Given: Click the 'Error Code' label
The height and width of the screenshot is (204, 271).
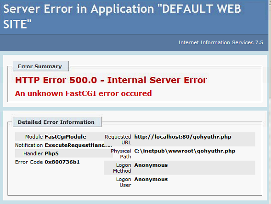Looking at the screenshot, I should pos(29,162).
